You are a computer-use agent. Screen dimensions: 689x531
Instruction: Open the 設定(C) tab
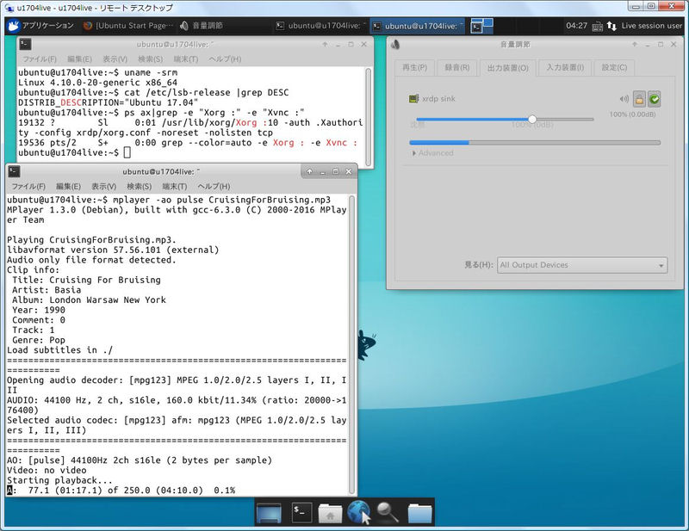click(x=614, y=68)
